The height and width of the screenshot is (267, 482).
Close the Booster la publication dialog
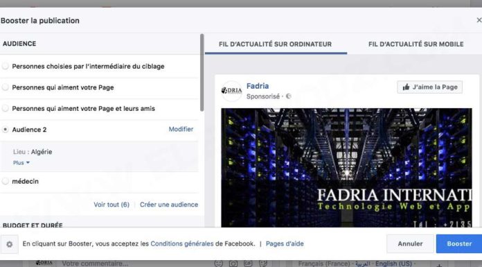tap(479, 20)
